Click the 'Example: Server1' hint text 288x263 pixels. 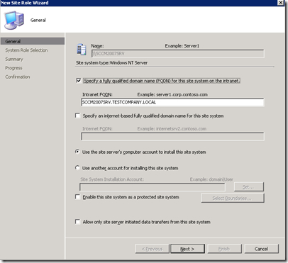[x=182, y=46]
